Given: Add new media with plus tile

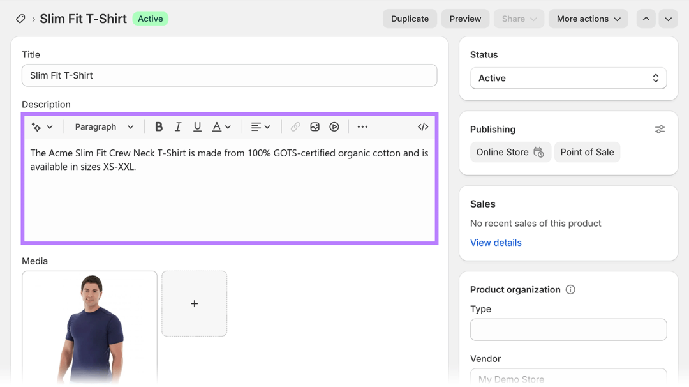Looking at the screenshot, I should coord(195,303).
